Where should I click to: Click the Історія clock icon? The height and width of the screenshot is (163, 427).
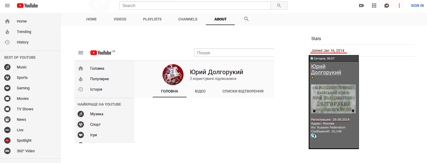coord(81,89)
